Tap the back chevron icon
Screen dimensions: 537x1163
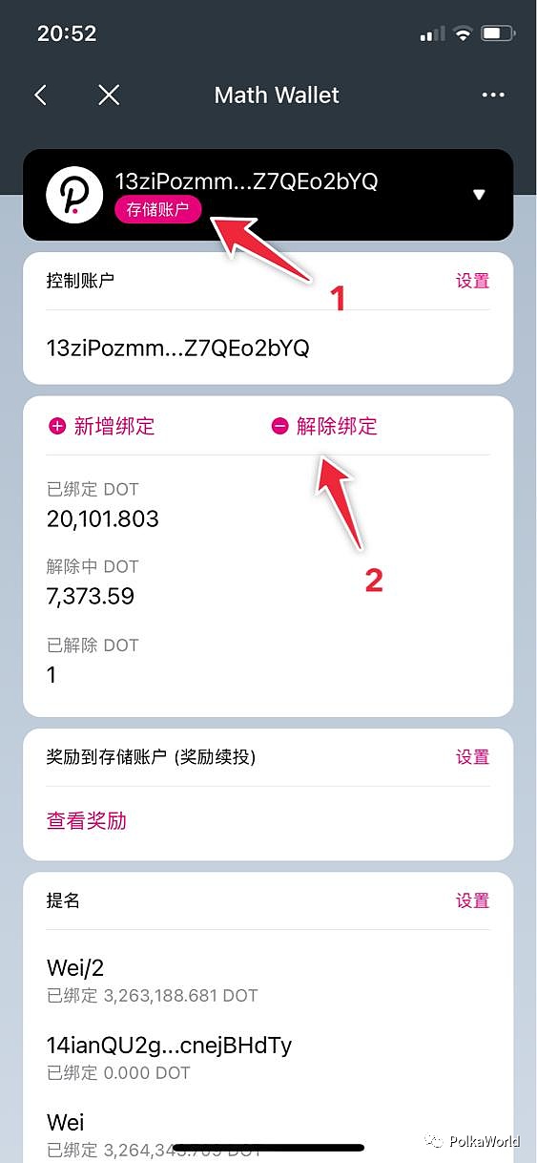(40, 95)
